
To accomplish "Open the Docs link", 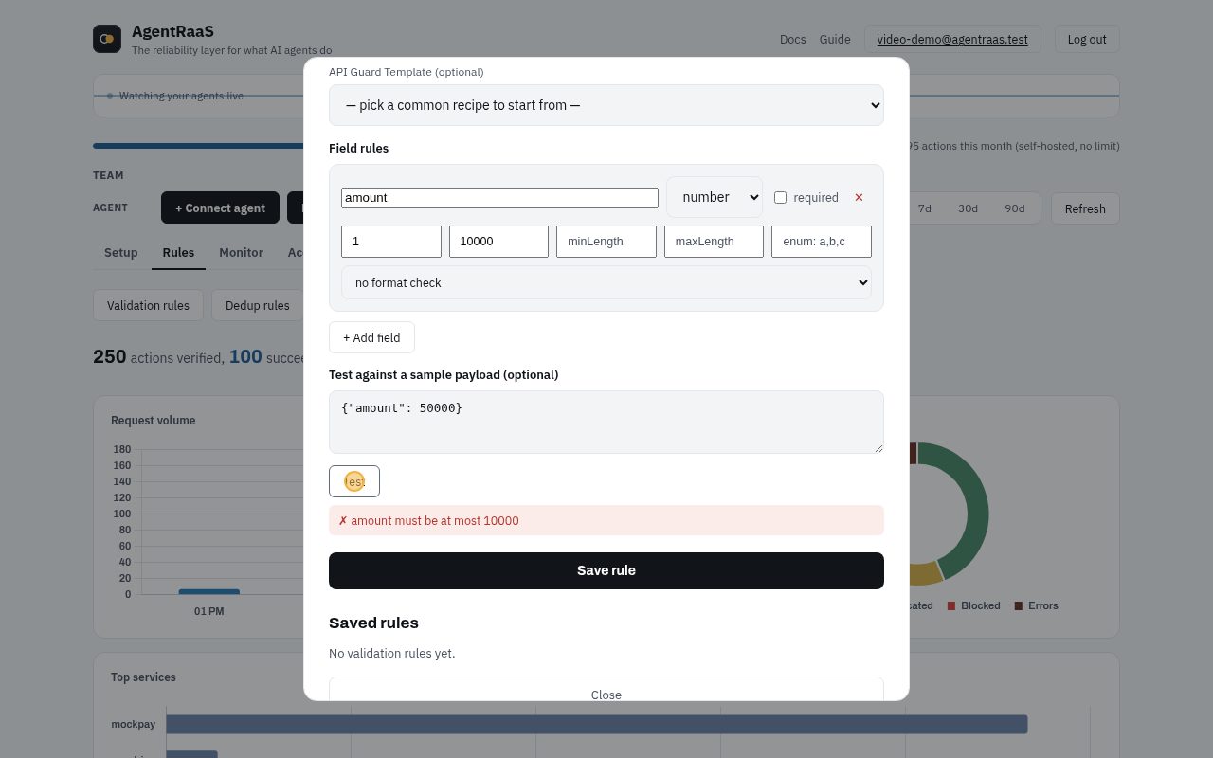I will 792,39.
